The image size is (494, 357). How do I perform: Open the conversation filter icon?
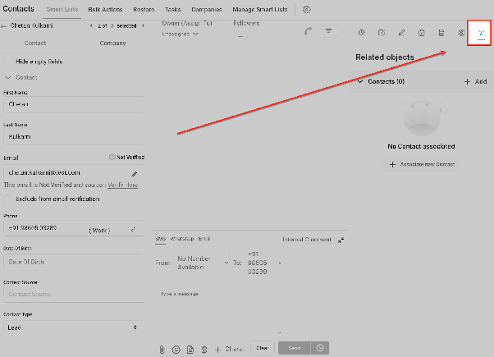pos(328,31)
